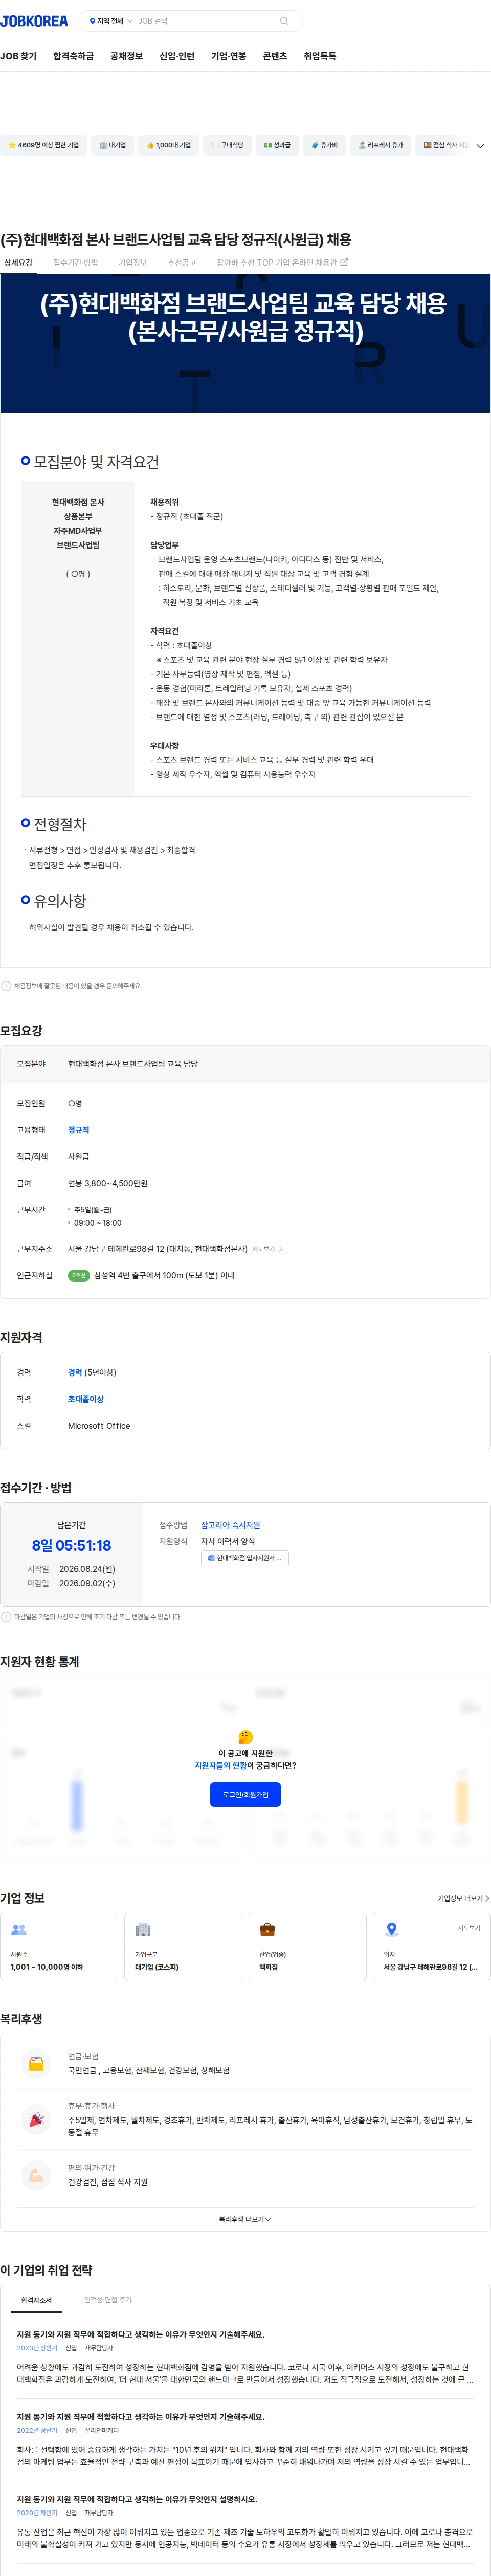Click the 현대백화점 recruitment banner image
Viewport: 491px width, 2576px height.
tap(245, 343)
